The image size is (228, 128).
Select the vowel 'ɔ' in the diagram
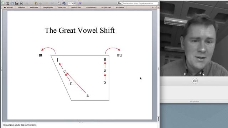[105, 82]
